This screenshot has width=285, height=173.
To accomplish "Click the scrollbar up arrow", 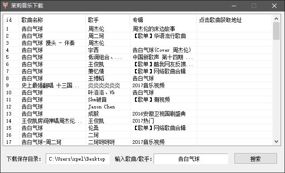I will click(276, 19).
